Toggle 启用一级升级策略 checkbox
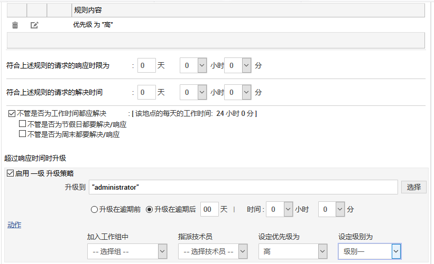Viewport: 434px width, 264px height. 10,173
